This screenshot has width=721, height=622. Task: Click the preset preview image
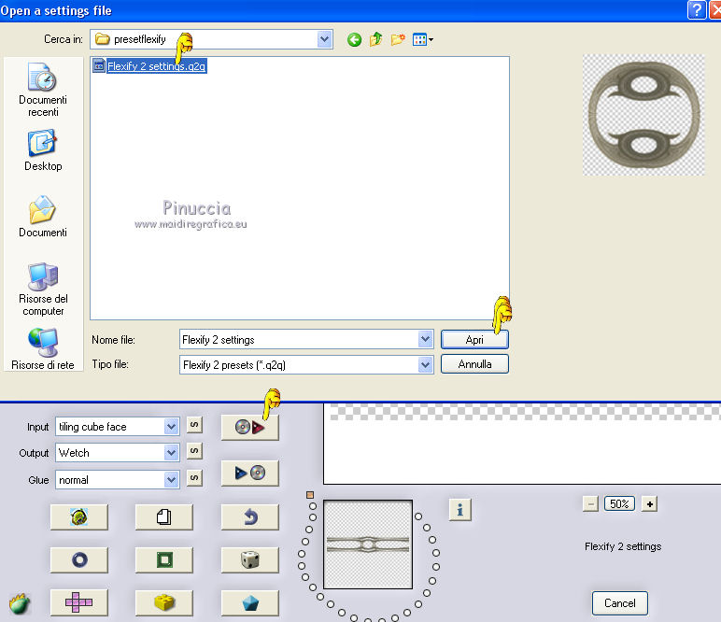(x=643, y=115)
